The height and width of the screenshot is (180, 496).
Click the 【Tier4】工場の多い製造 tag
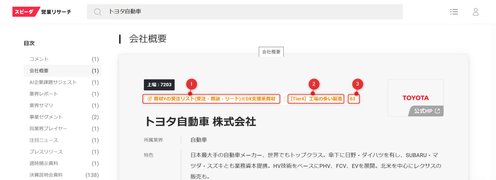pos(316,99)
